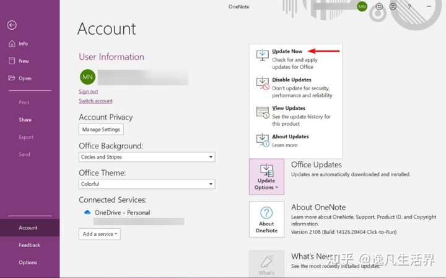Click the View Updates history icon
Image resolution: width=446 pixels, height=278 pixels.
263,112
